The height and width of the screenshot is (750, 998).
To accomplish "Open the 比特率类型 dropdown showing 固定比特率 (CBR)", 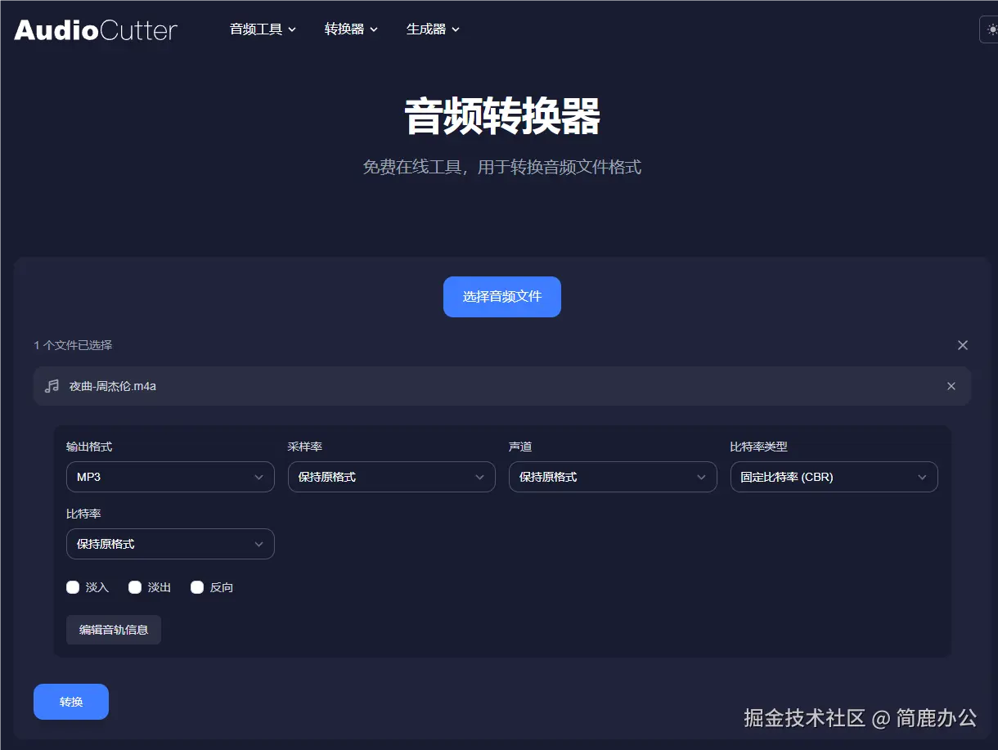I will point(834,477).
